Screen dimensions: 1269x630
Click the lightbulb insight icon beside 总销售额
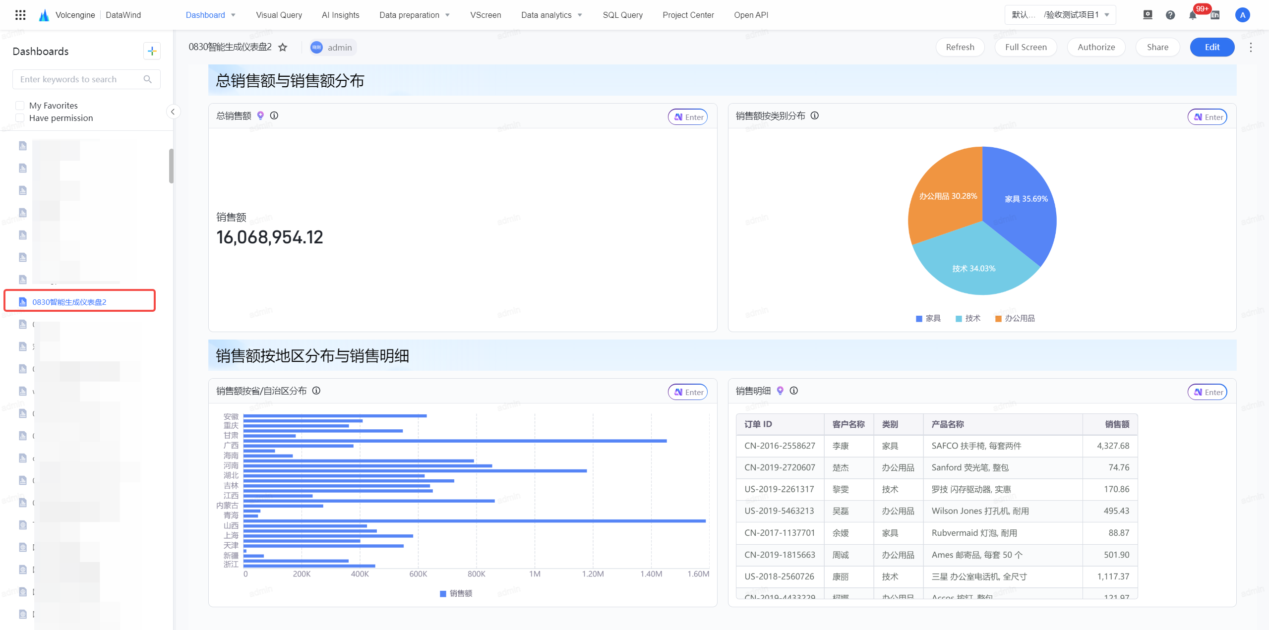(260, 115)
